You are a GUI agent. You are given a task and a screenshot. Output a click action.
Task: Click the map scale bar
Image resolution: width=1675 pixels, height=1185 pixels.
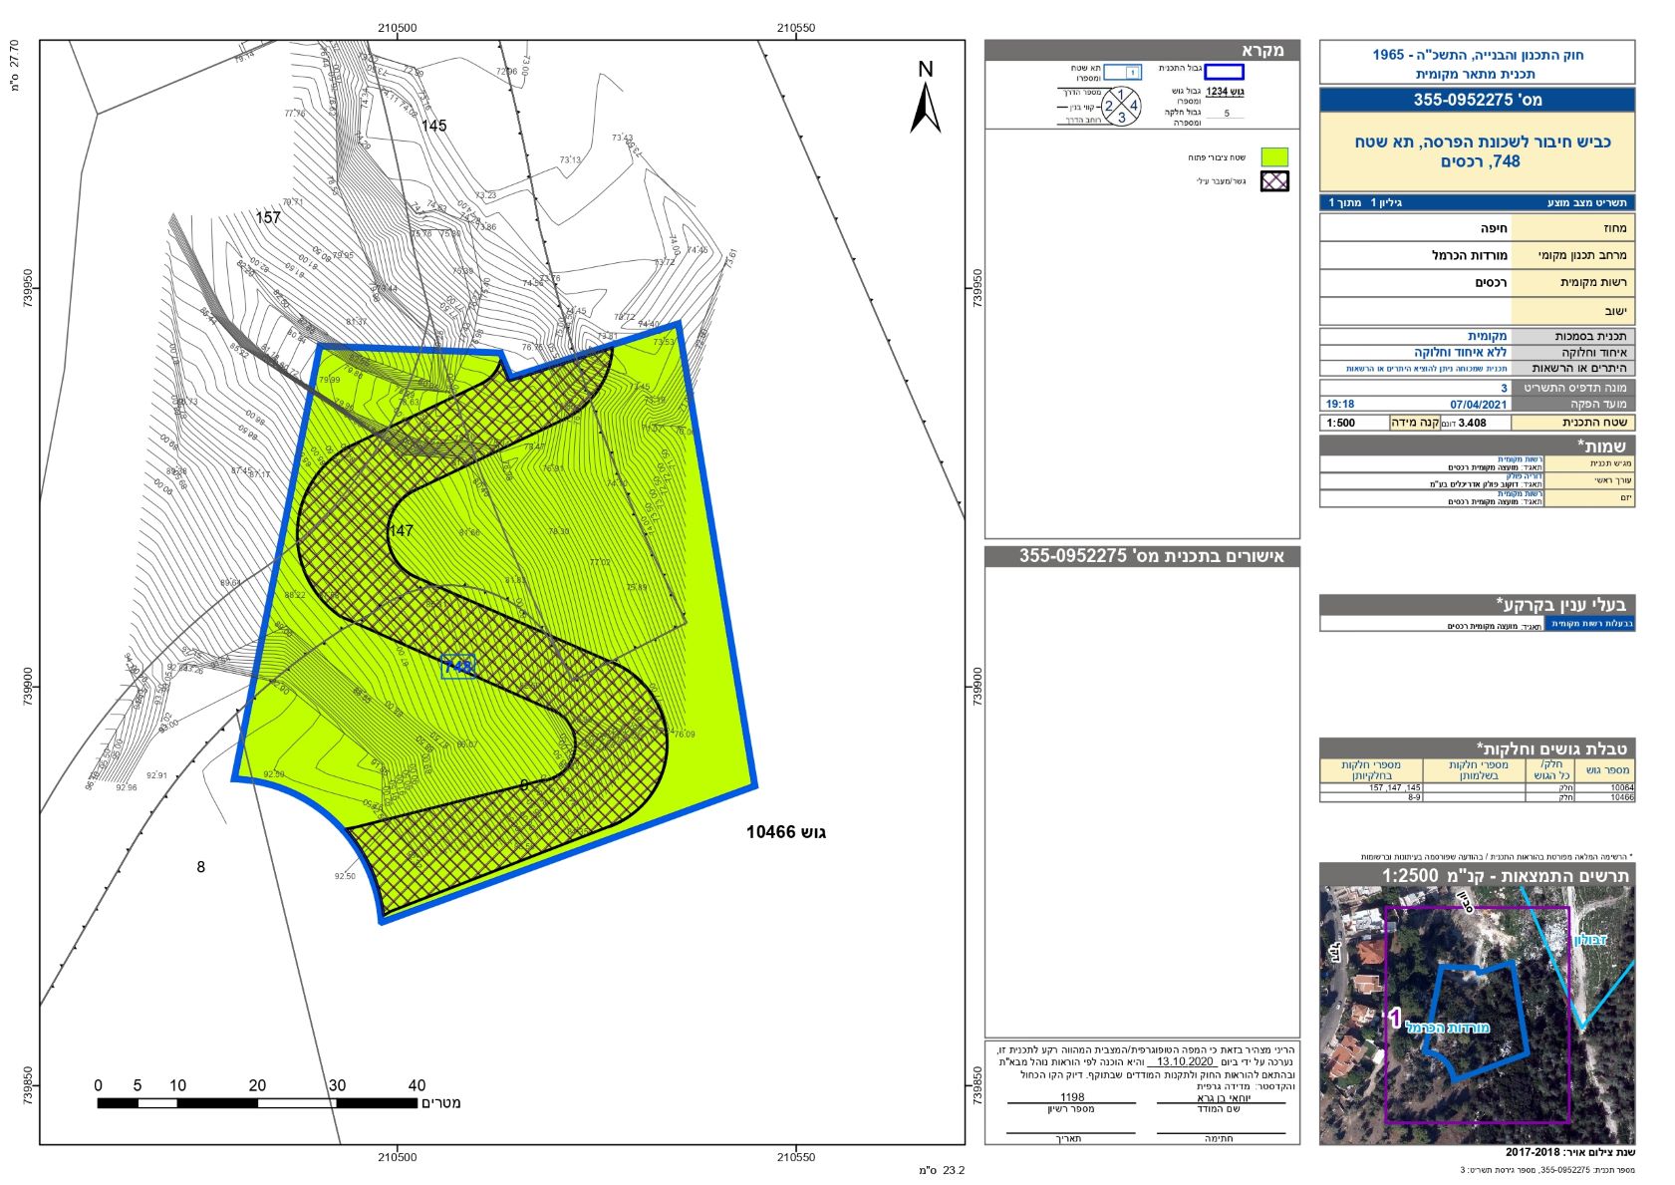coord(257,1102)
